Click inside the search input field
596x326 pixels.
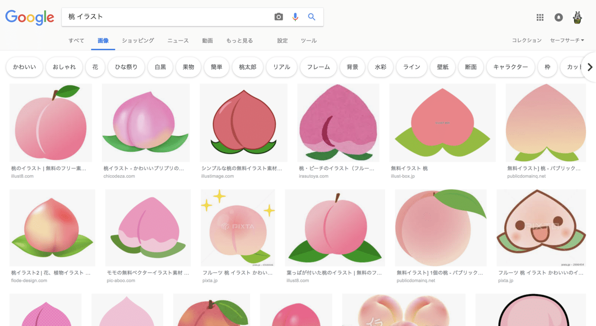(x=163, y=16)
